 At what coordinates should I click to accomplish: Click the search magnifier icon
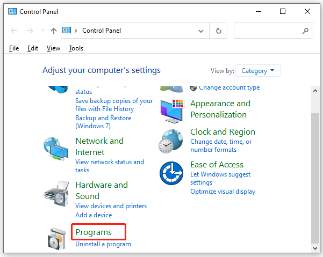[305, 31]
